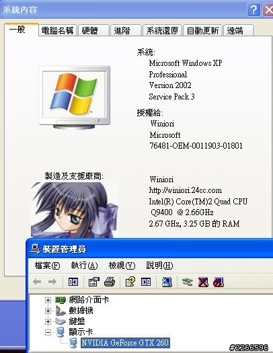Viewport: 273px width, 353px height.
Task: Open the 說明(H) menu
Action: pyautogui.click(x=159, y=266)
